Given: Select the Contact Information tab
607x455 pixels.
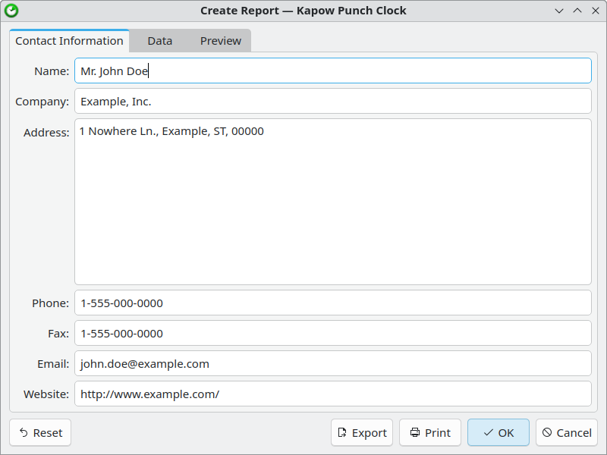Looking at the screenshot, I should click(x=69, y=41).
